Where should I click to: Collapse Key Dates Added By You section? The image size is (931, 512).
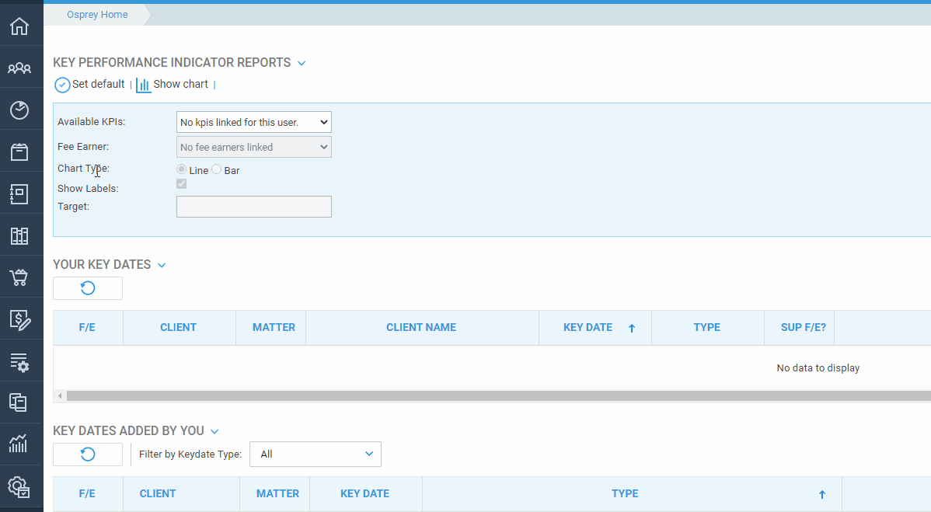(x=215, y=431)
